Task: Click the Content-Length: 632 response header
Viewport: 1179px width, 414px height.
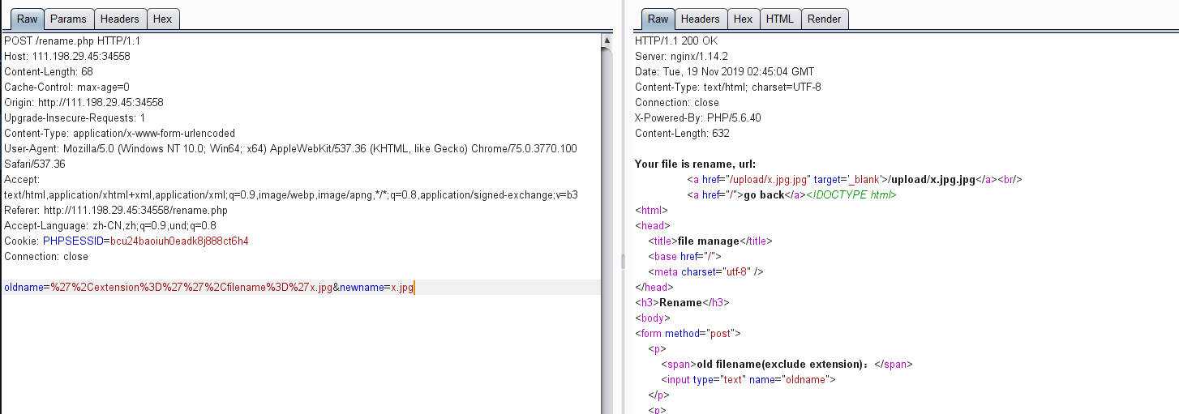Action: [682, 133]
